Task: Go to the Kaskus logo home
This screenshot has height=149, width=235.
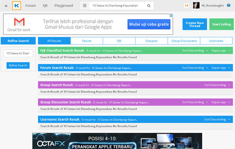Action: coord(16,6)
